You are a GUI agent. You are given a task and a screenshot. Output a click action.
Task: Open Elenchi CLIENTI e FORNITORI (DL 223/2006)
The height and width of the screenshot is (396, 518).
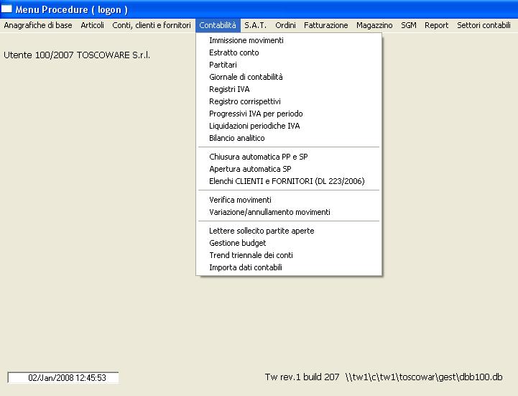coord(289,181)
